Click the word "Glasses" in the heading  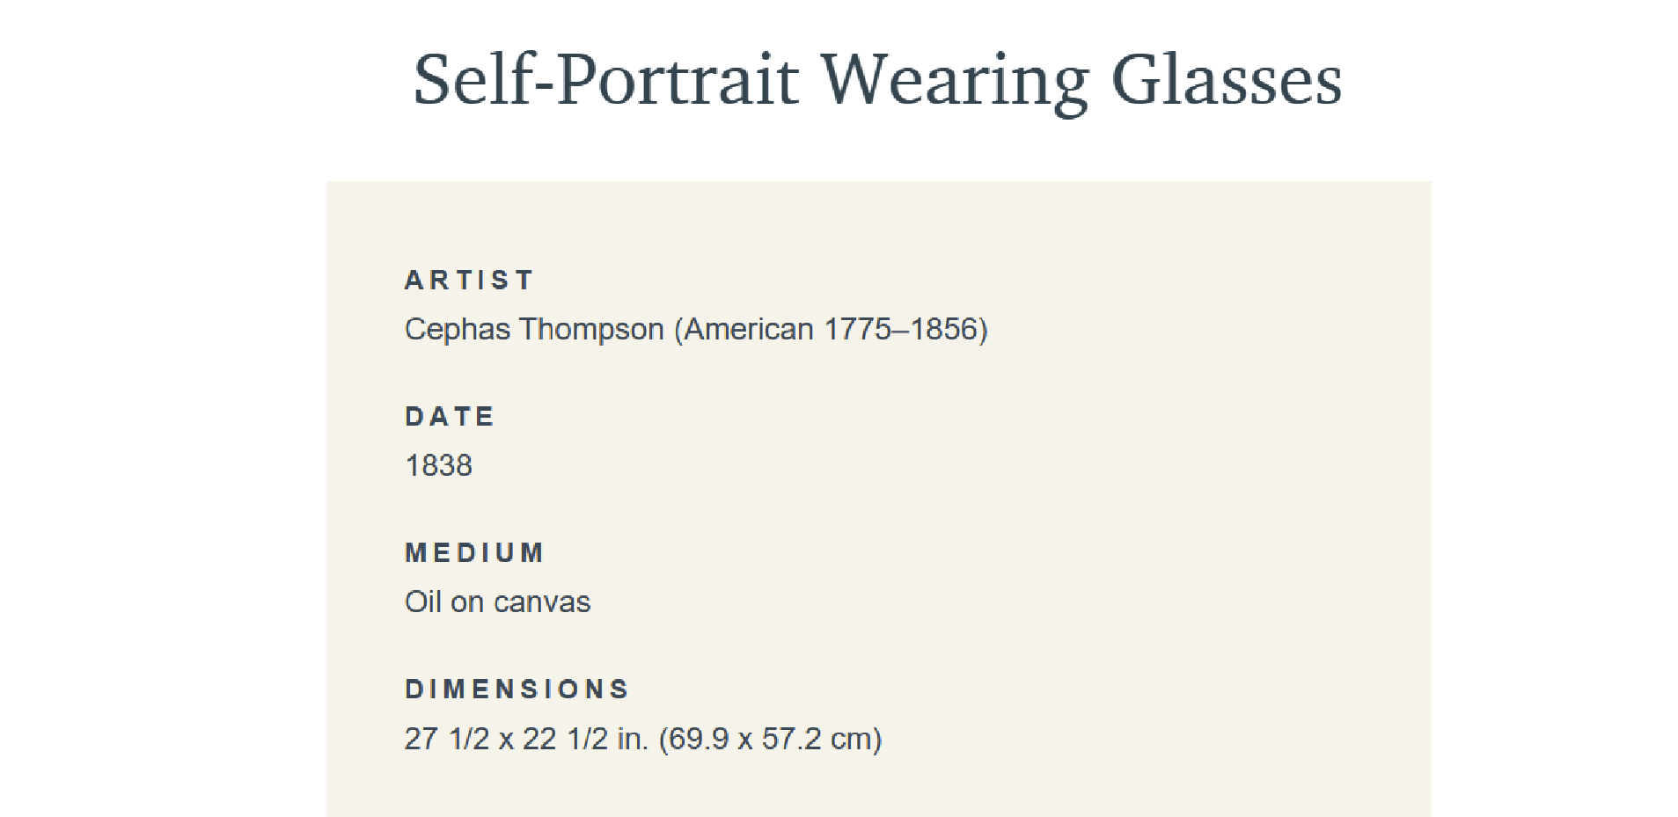pyautogui.click(x=1227, y=80)
